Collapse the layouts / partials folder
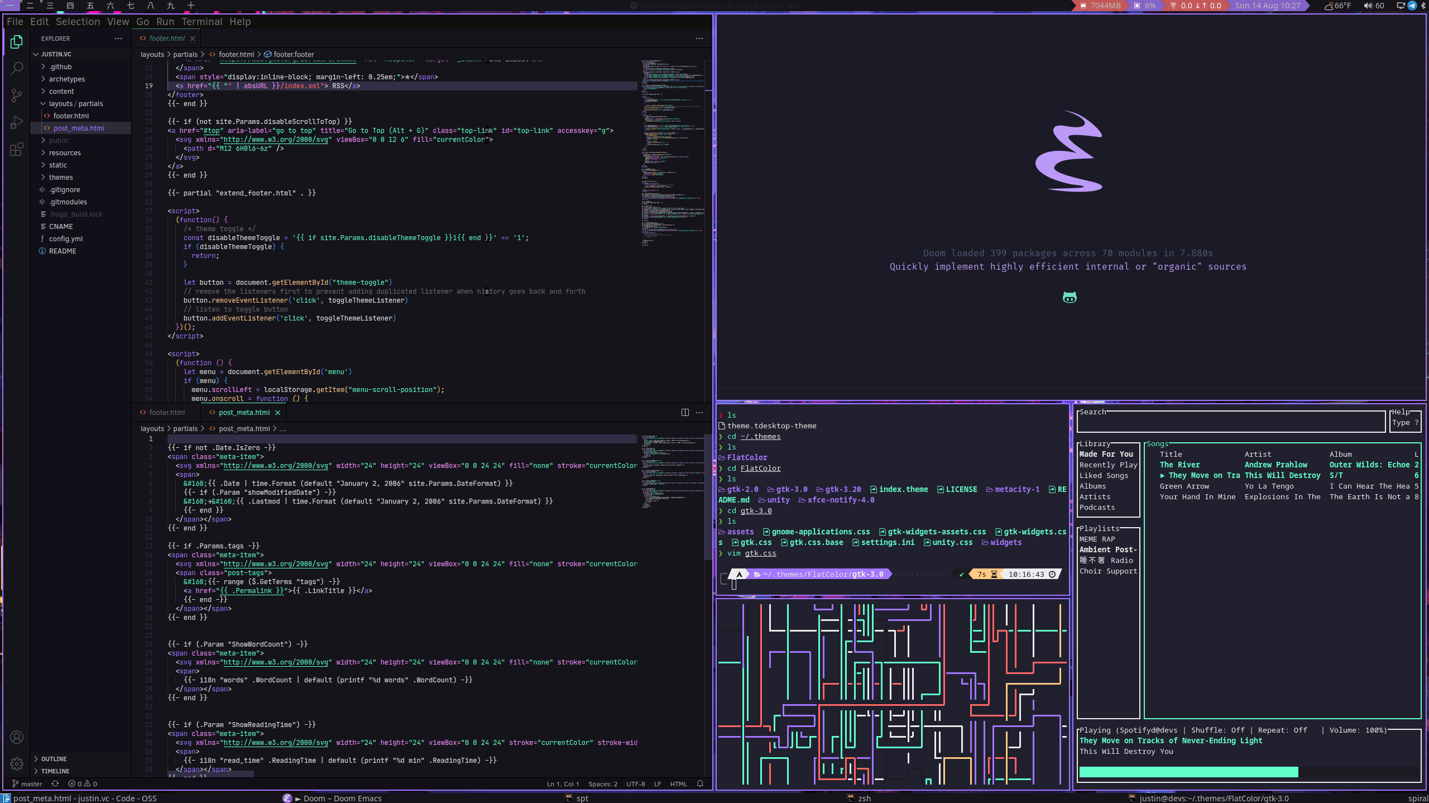 pos(75,104)
